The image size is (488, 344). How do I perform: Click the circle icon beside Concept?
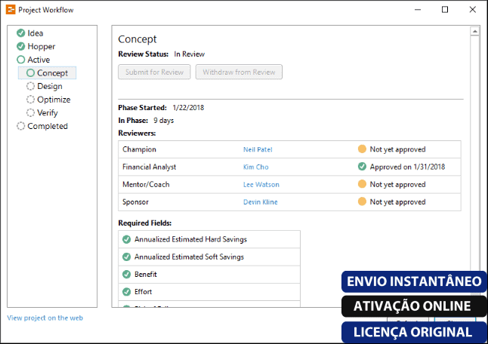pos(30,73)
